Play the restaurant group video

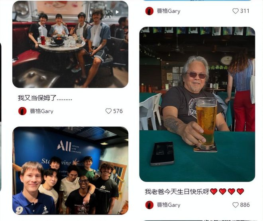(117, 12)
